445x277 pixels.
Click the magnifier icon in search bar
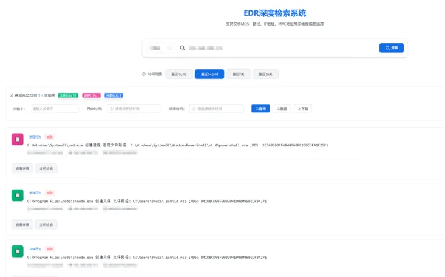click(x=182, y=48)
